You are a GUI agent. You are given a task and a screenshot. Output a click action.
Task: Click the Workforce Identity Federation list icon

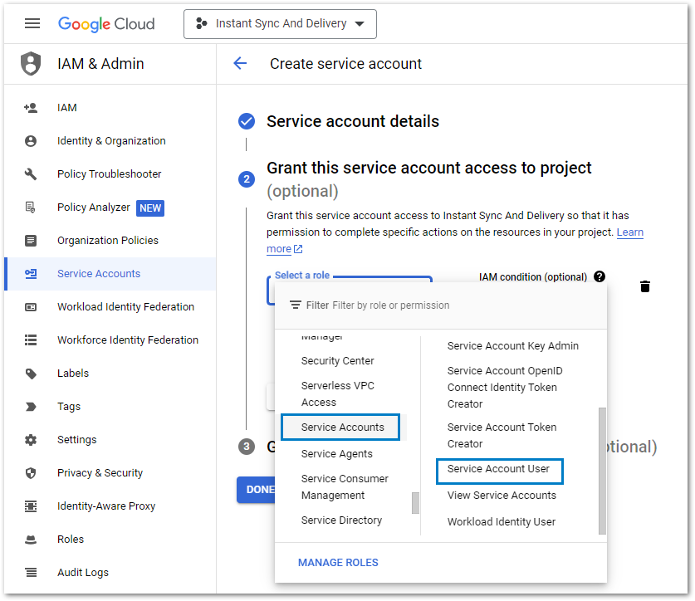point(31,340)
